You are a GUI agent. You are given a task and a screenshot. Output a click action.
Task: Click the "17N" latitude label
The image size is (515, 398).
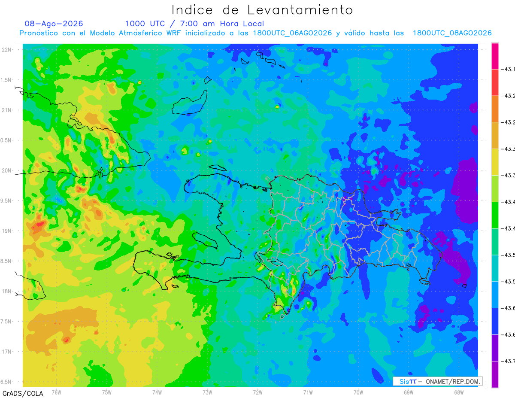(x=6, y=352)
